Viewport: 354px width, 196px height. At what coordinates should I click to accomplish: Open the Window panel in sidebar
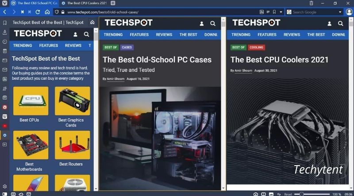4,60
